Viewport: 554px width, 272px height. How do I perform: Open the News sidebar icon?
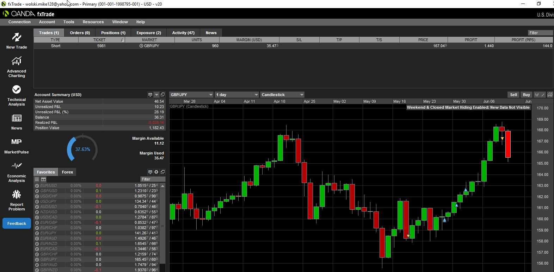(x=17, y=118)
